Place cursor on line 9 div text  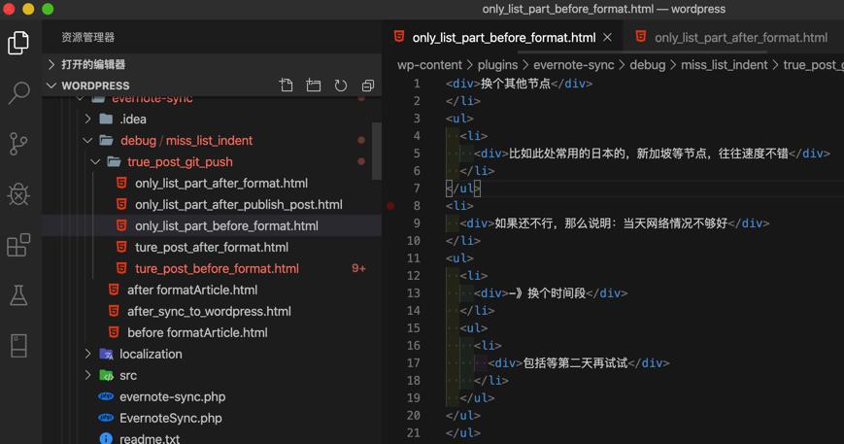point(611,223)
